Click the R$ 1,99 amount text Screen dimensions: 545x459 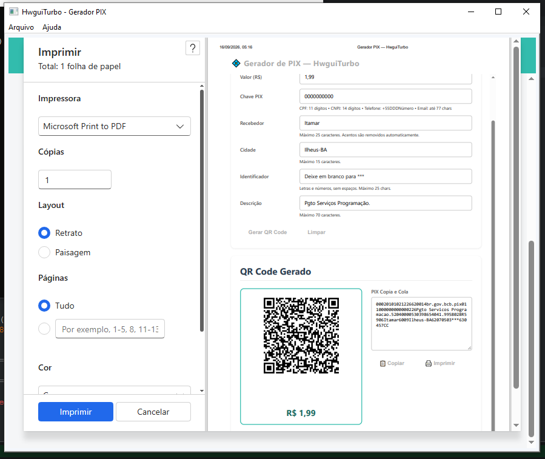(x=301, y=413)
